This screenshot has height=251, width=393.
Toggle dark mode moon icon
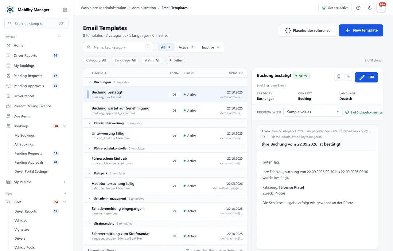370,8
